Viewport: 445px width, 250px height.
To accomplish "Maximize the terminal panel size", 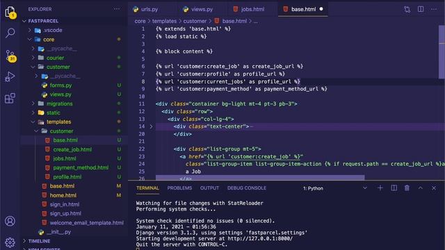I will coord(420,188).
